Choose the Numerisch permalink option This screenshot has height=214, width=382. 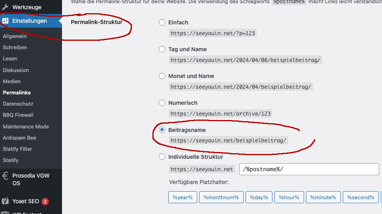coord(162,103)
